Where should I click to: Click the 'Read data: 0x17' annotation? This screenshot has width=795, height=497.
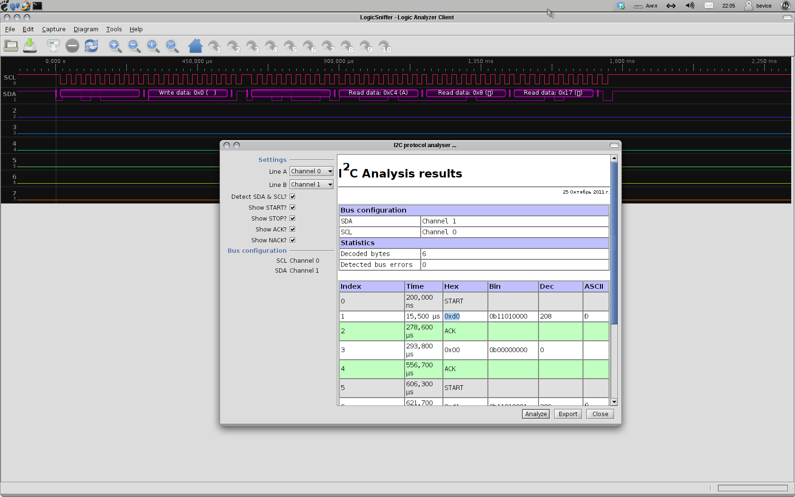tap(553, 93)
